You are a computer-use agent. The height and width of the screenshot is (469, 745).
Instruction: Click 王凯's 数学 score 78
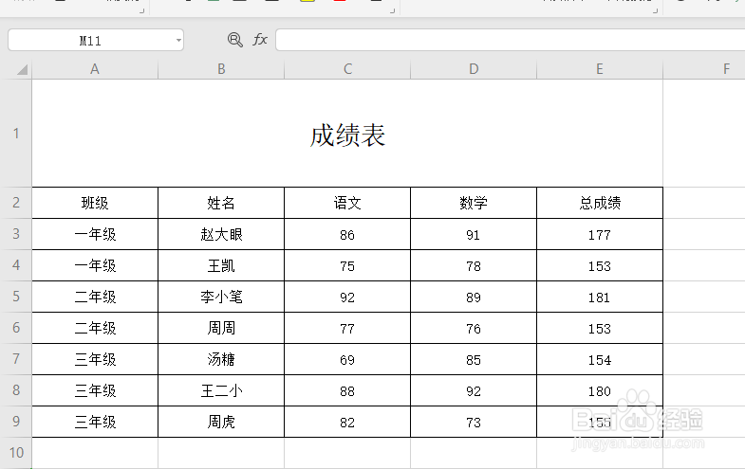click(474, 265)
